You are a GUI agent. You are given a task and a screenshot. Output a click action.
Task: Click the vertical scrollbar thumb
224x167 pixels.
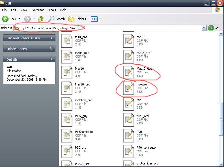221,119
